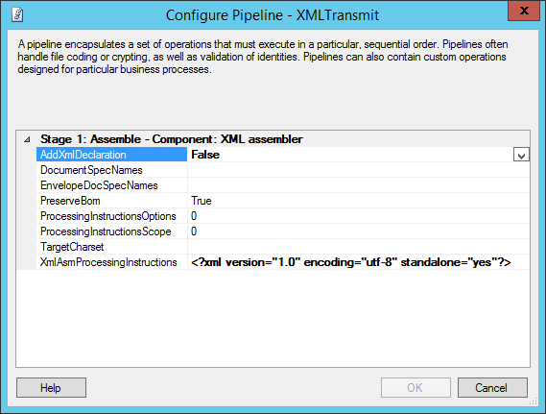Close the Configure Pipeline window
546x414 pixels.
[524, 11]
